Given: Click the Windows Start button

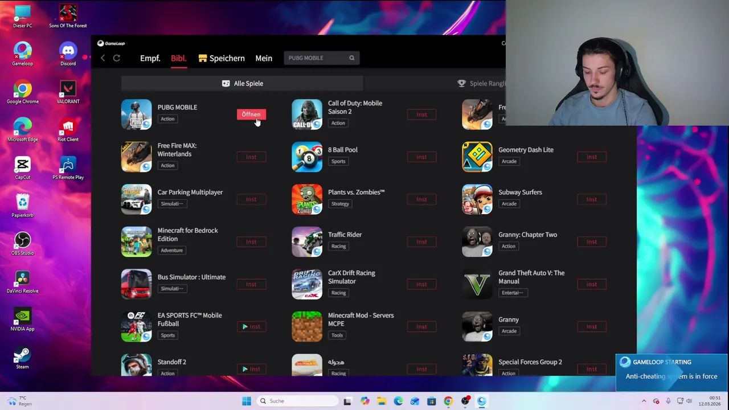Looking at the screenshot, I should coord(247,401).
